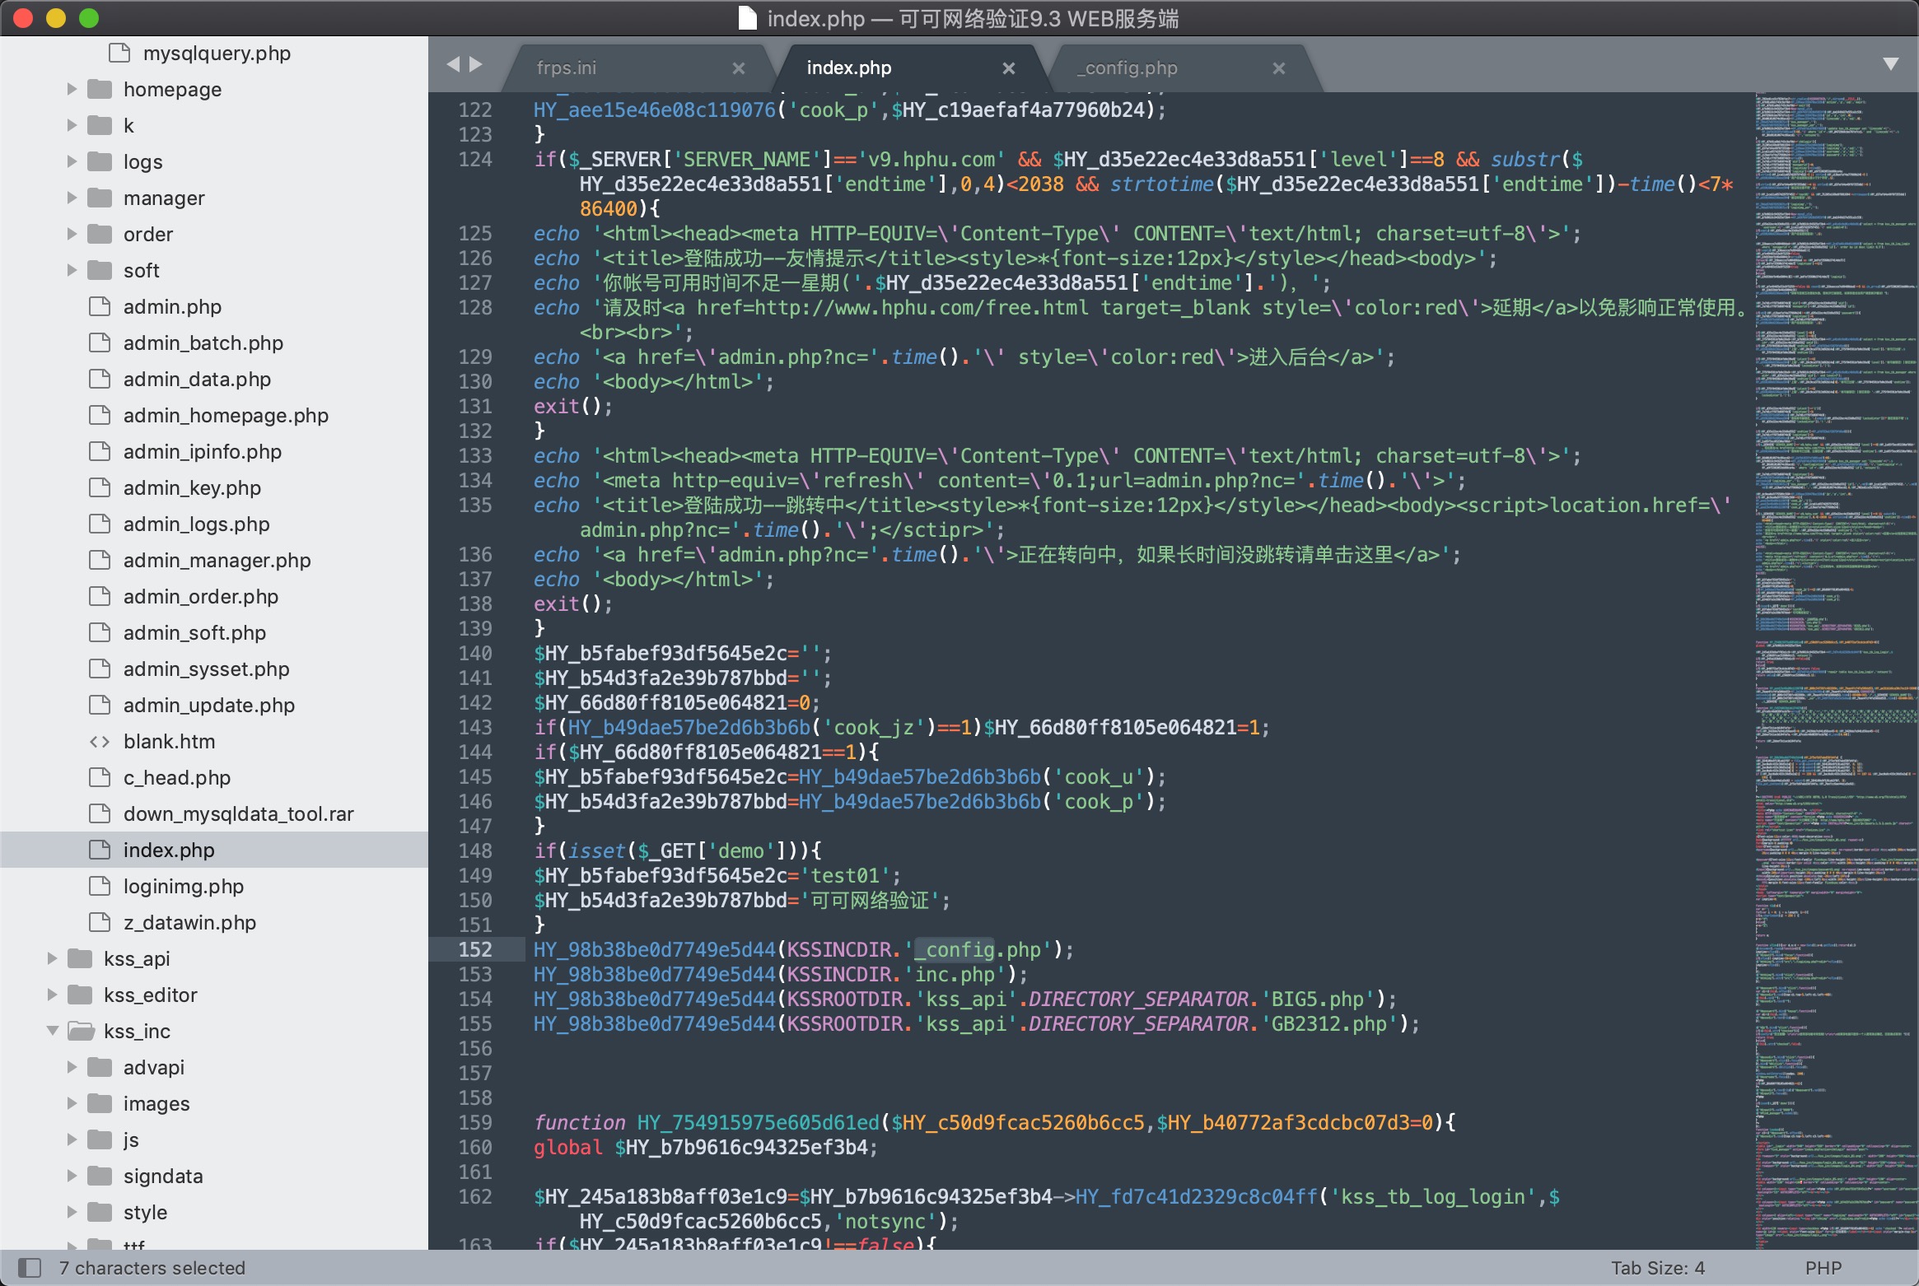
Task: Close the _config.php tab
Action: (x=1279, y=68)
